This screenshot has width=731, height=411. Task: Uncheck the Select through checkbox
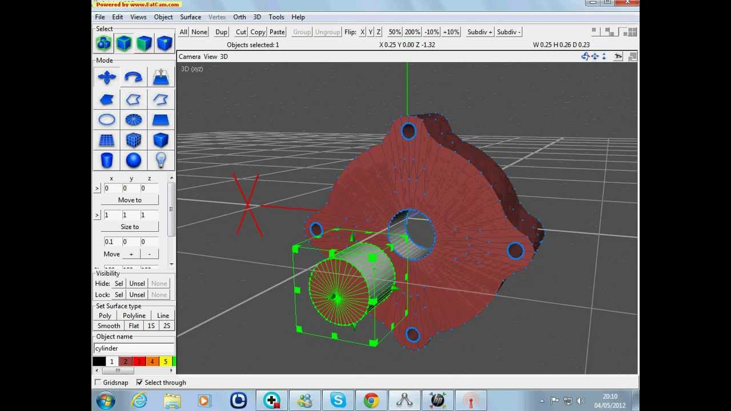pos(139,382)
